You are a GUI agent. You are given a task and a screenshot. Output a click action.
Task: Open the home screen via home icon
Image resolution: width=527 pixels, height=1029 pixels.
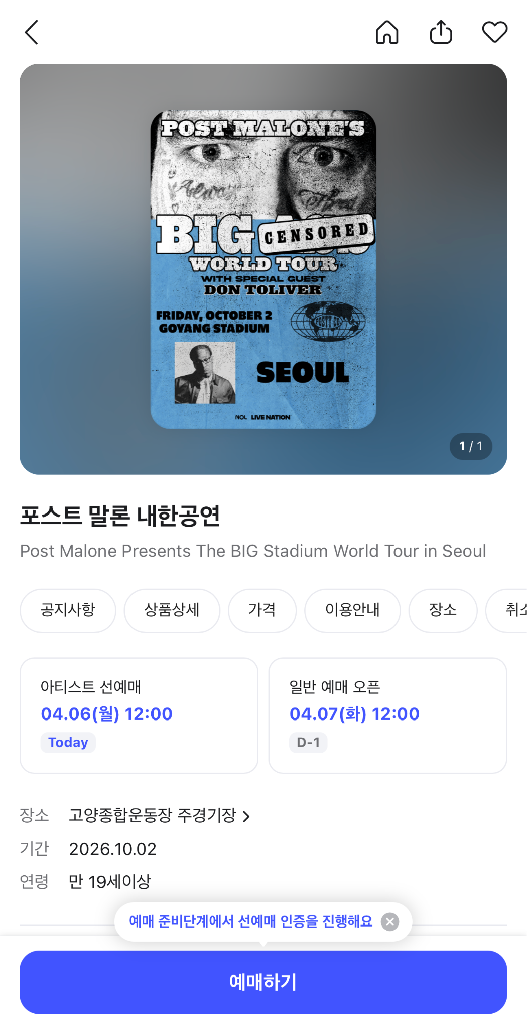387,32
